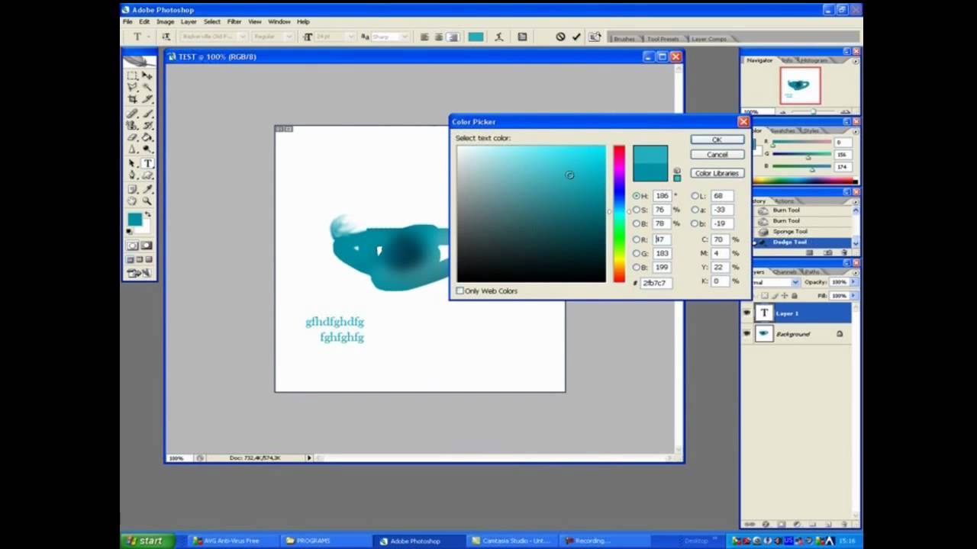Switch to the Channels tab
Image resolution: width=977 pixels, height=549 pixels.
(x=785, y=271)
